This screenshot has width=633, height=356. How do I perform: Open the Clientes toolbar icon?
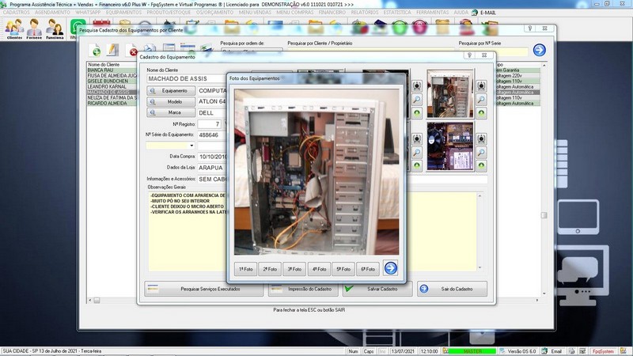[14, 28]
